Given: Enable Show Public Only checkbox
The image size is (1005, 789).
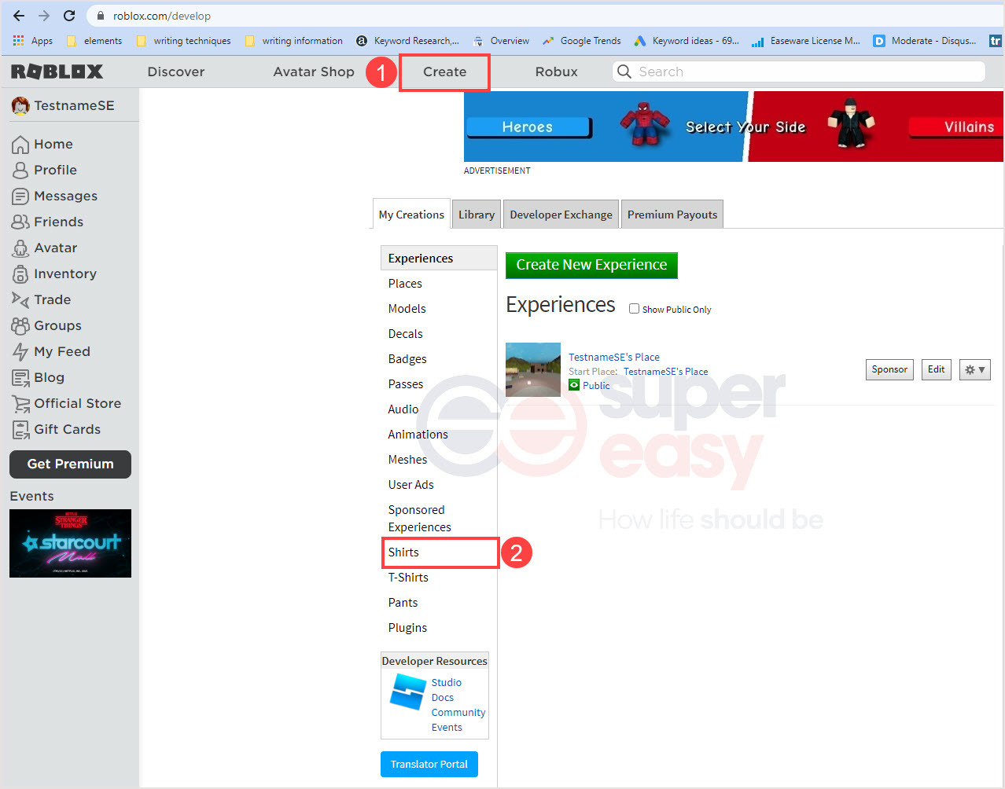Looking at the screenshot, I should (x=634, y=309).
